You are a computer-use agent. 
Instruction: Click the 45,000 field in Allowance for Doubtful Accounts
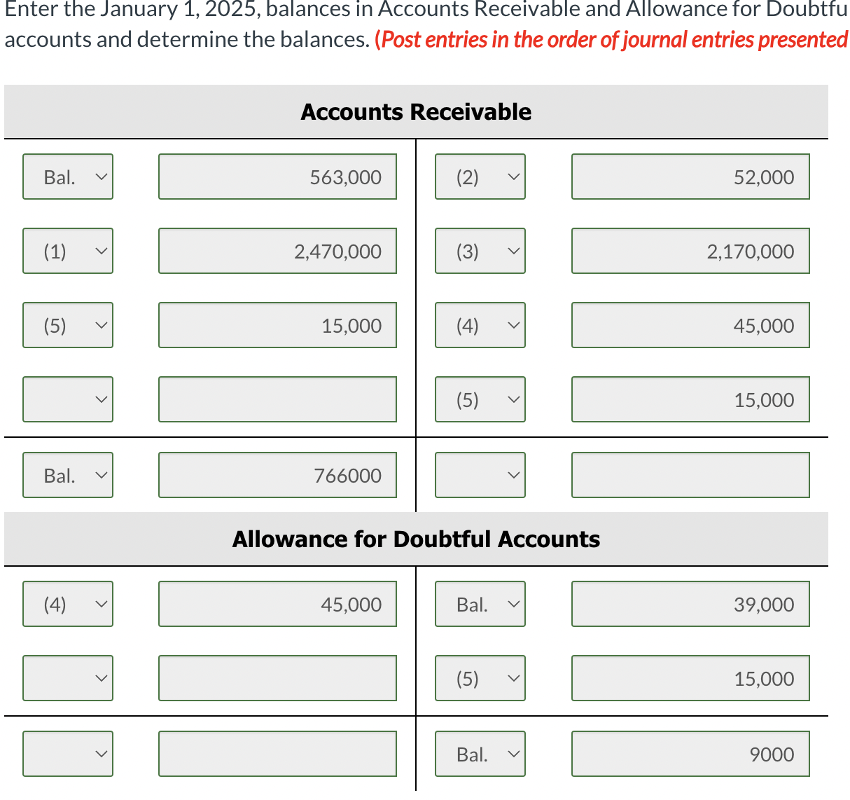click(x=277, y=603)
